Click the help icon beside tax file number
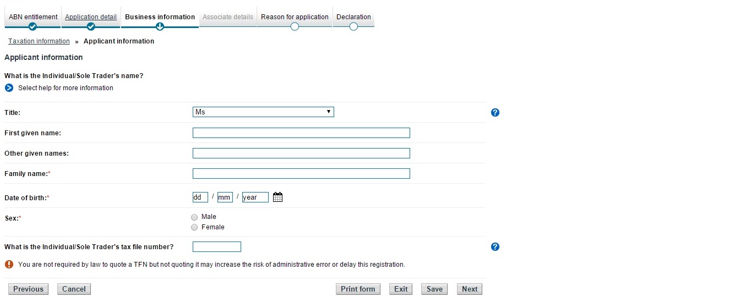This screenshot has width=735, height=302. (x=495, y=247)
